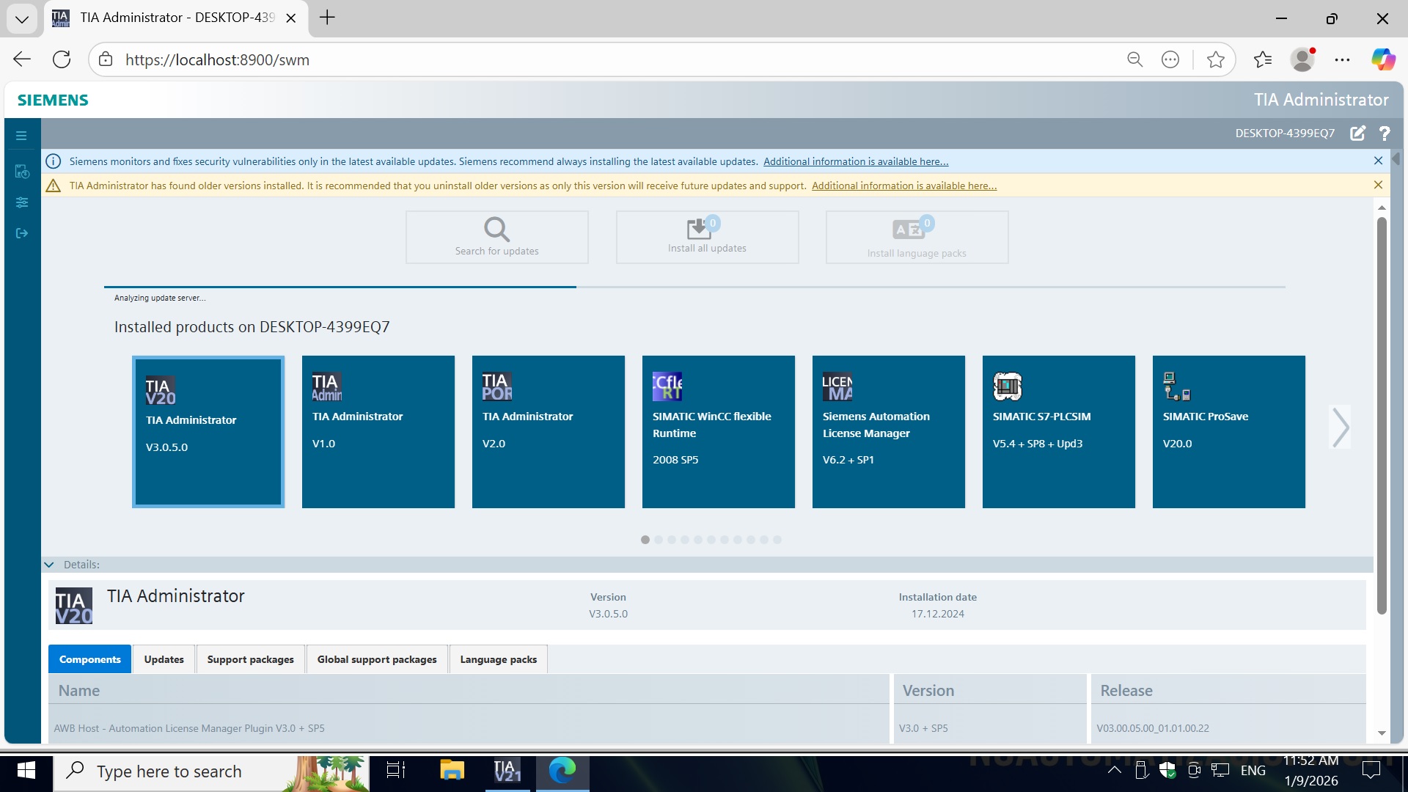Open the Windows Start menu

click(26, 771)
